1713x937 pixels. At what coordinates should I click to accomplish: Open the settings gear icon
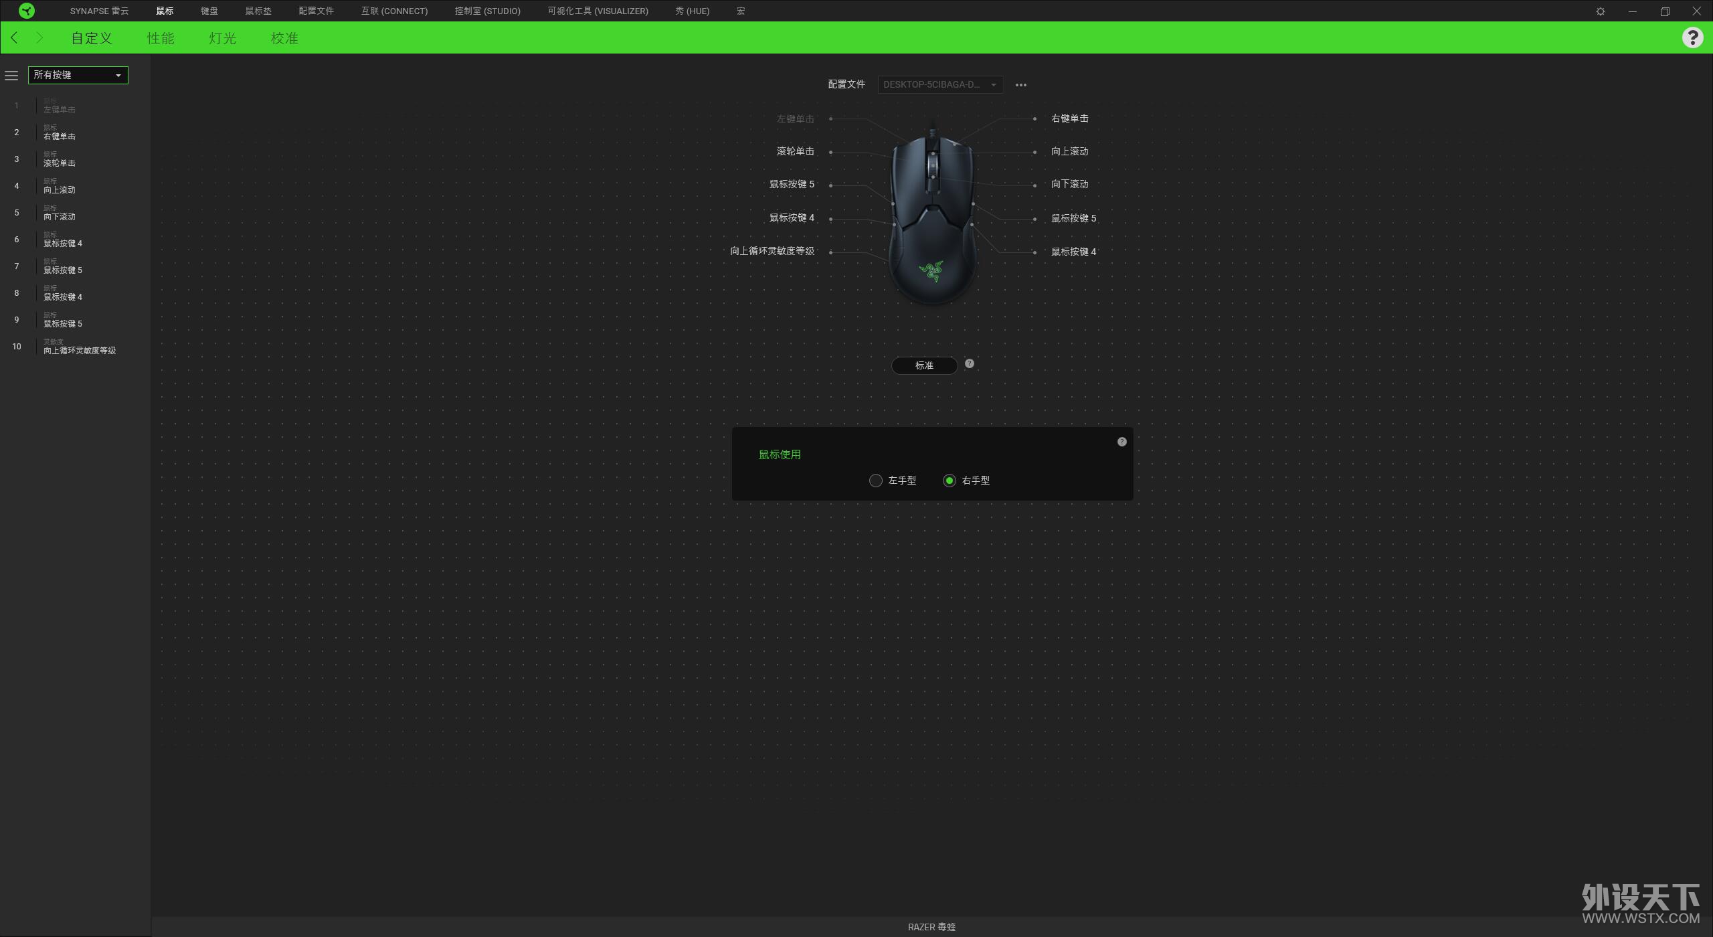(1601, 11)
